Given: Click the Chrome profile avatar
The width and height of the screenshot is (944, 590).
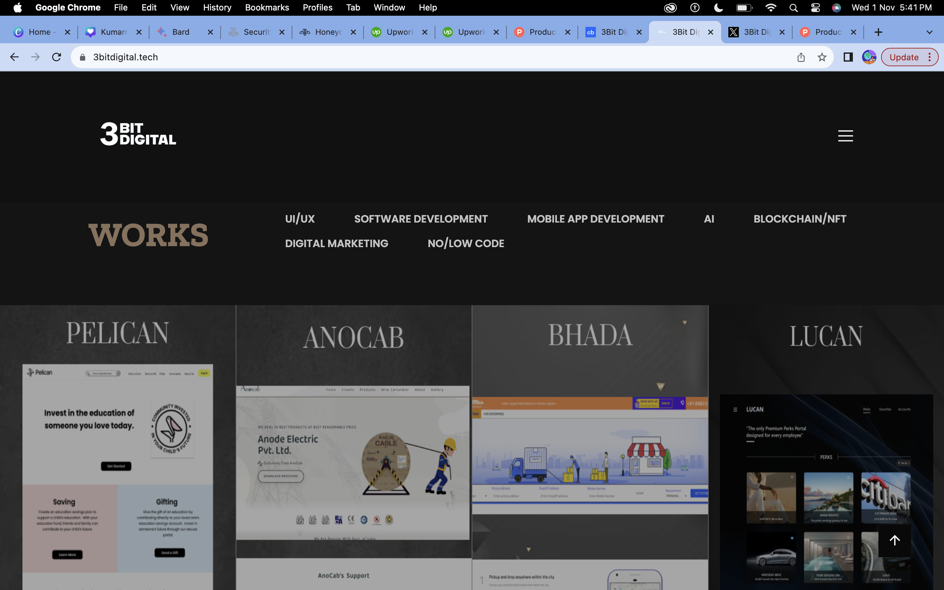Looking at the screenshot, I should [x=869, y=57].
